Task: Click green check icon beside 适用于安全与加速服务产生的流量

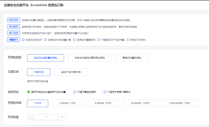Action: [28, 92]
